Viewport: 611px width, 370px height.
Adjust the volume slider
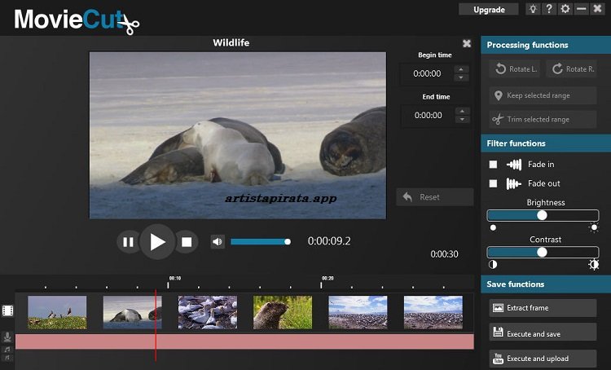pyautogui.click(x=261, y=242)
